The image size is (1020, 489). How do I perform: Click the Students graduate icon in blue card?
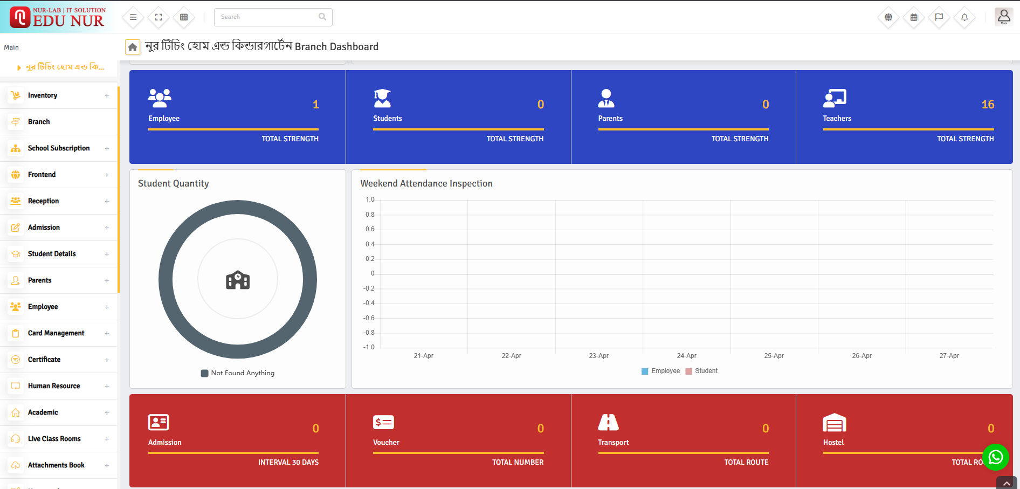pyautogui.click(x=382, y=98)
